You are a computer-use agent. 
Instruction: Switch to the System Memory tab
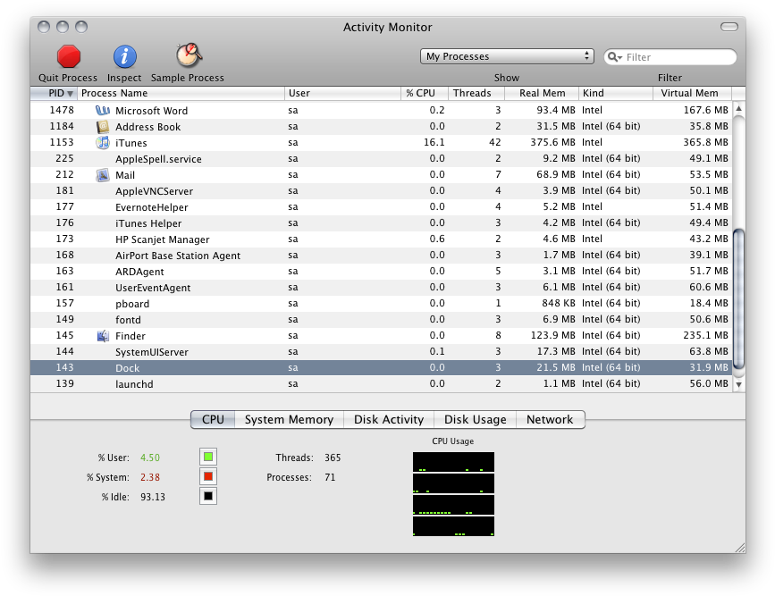click(x=289, y=420)
